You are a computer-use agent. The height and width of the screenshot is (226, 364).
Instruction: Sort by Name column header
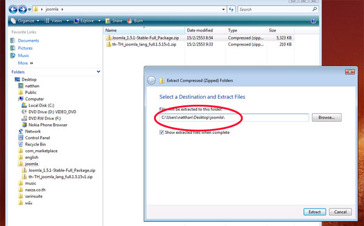click(x=144, y=30)
